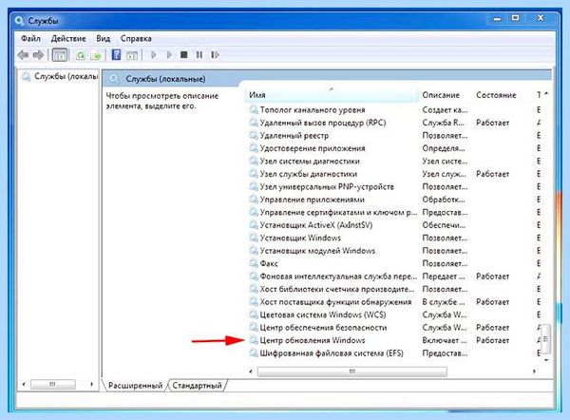Select the Тополог канального уровня service
Image resolution: width=570 pixels, height=420 pixels.
(x=313, y=110)
